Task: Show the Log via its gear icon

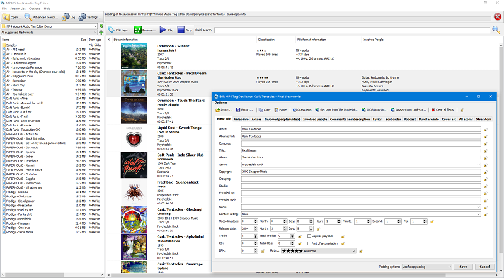Action: (69, 17)
